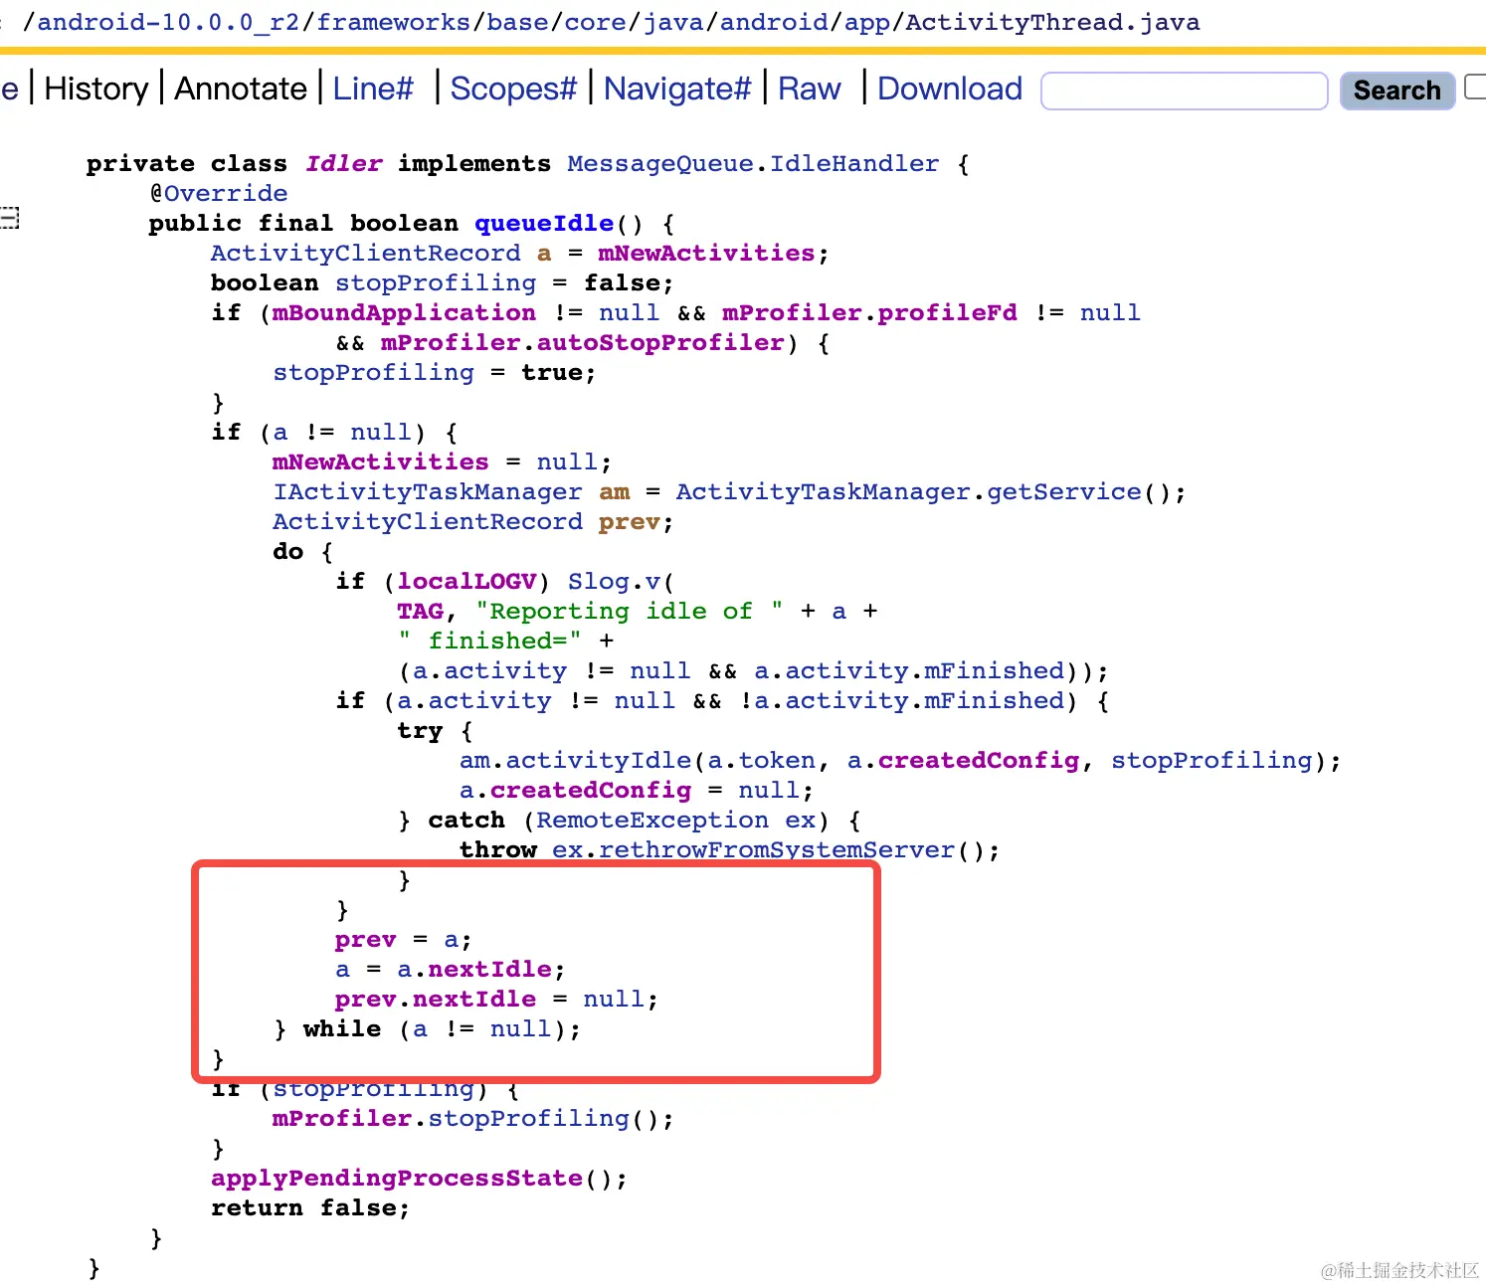Click the queueIdle method name
This screenshot has width=1486, height=1287.
tap(544, 223)
